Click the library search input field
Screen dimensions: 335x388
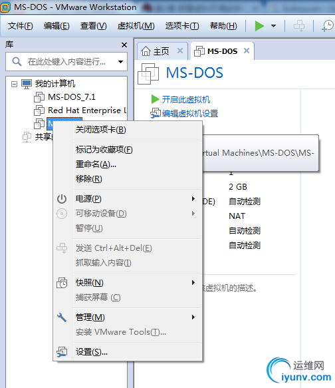[x=66, y=61]
